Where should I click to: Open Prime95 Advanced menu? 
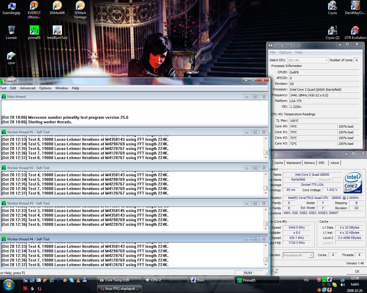tap(28, 88)
